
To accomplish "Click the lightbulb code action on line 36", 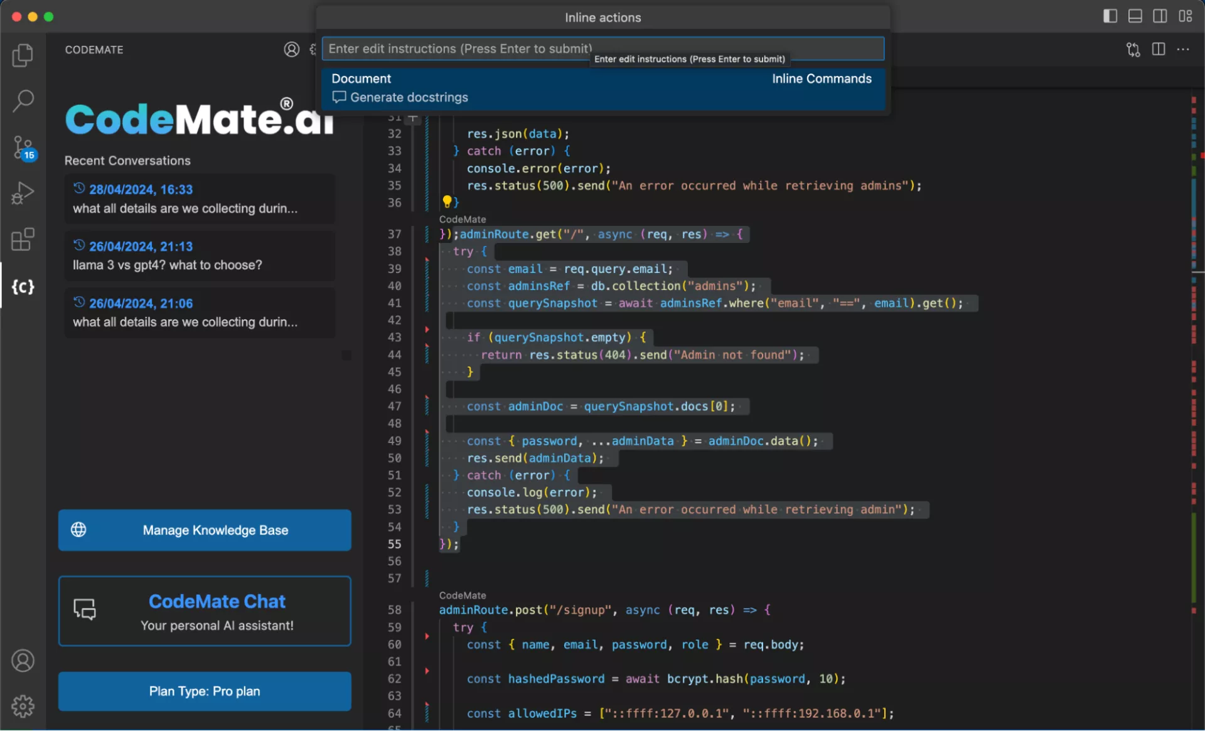I will 447,201.
